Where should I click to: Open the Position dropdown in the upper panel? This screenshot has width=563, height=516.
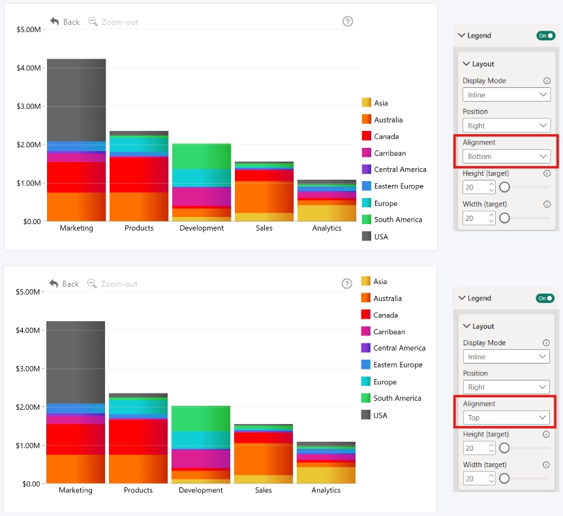click(506, 126)
